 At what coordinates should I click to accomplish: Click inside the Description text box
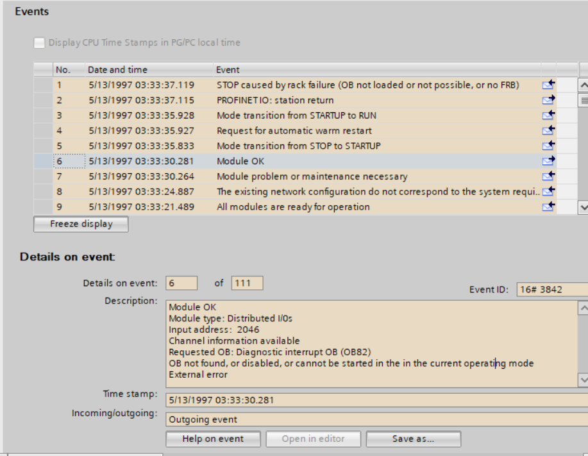(x=372, y=344)
